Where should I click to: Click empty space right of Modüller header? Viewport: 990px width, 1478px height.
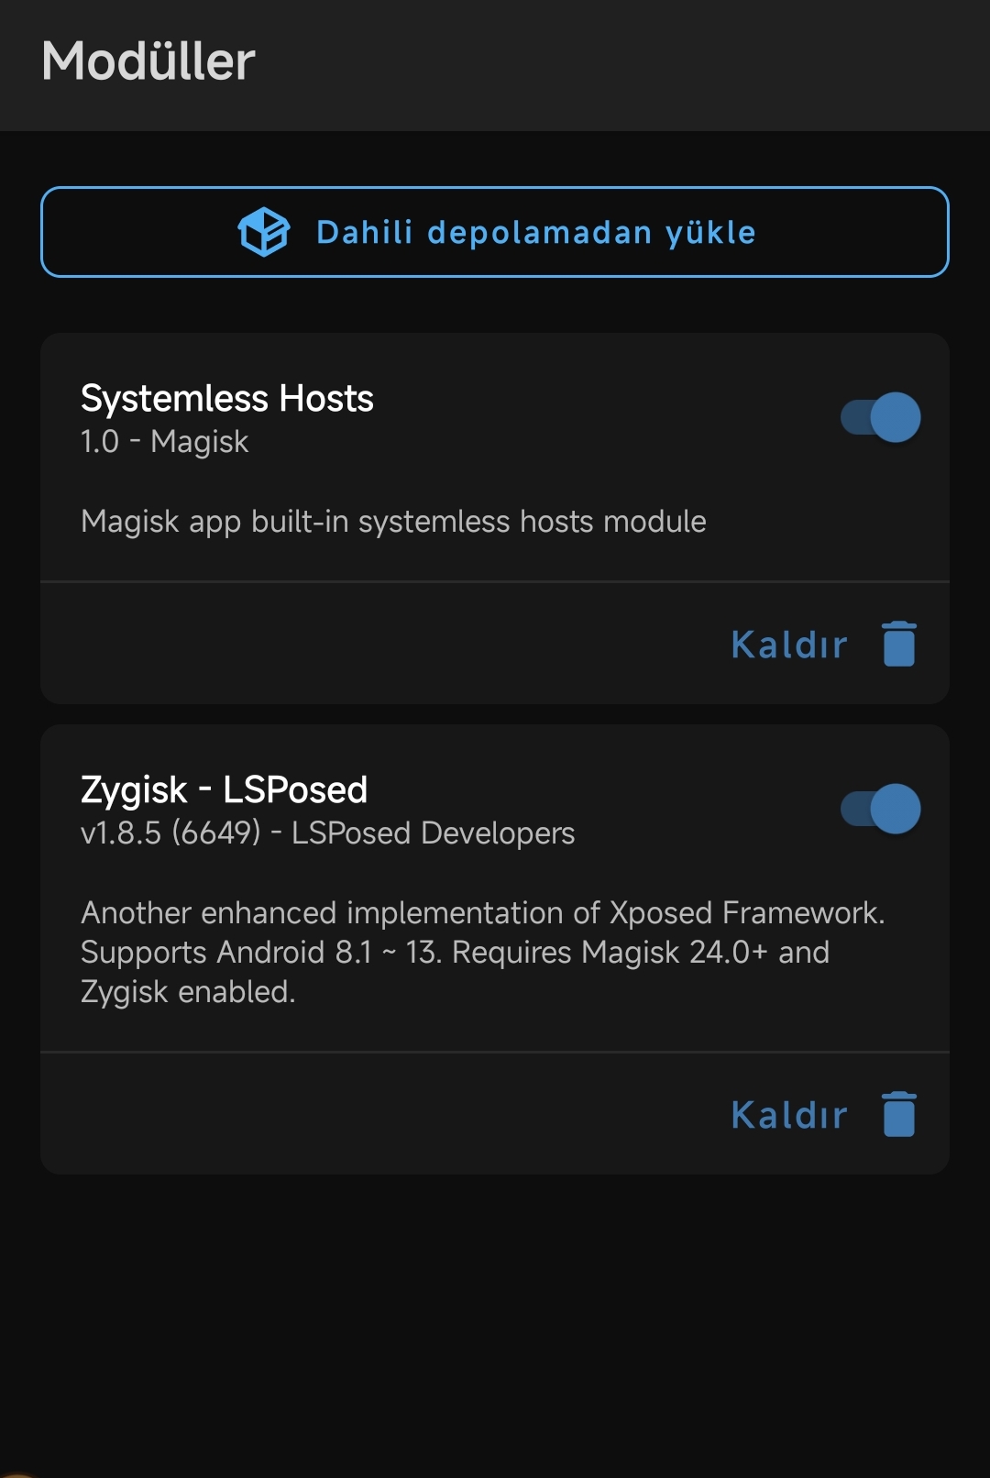(x=623, y=64)
